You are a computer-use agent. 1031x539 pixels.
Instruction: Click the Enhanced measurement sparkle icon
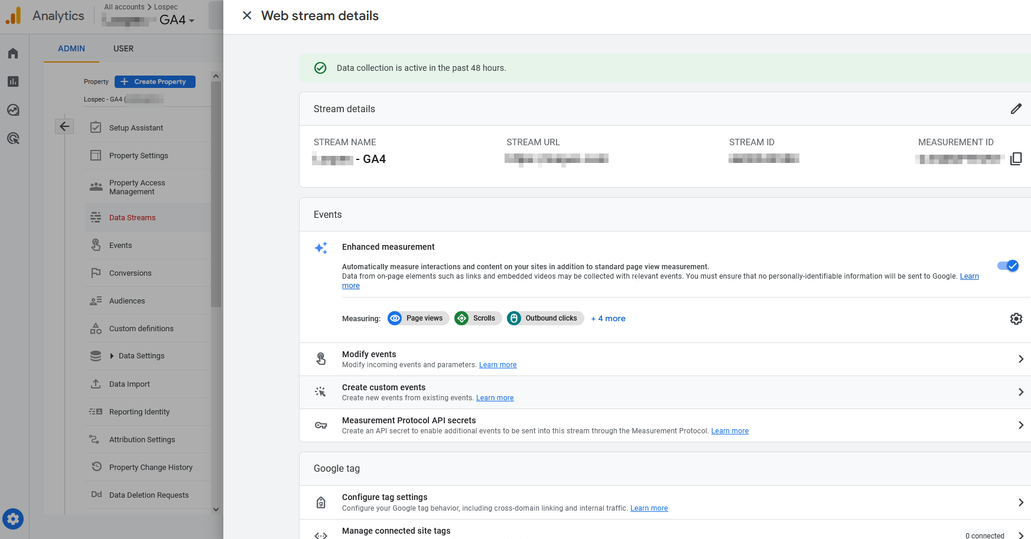pos(321,248)
